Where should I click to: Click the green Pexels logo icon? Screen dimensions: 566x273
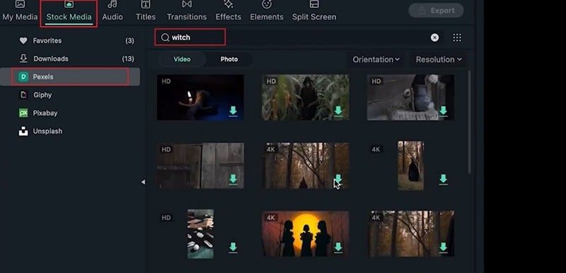coord(23,77)
